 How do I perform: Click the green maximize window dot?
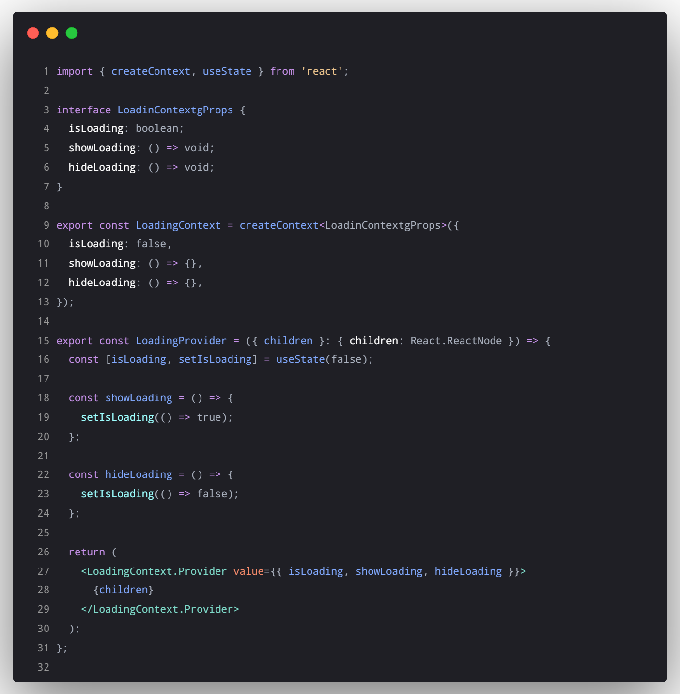click(x=72, y=33)
